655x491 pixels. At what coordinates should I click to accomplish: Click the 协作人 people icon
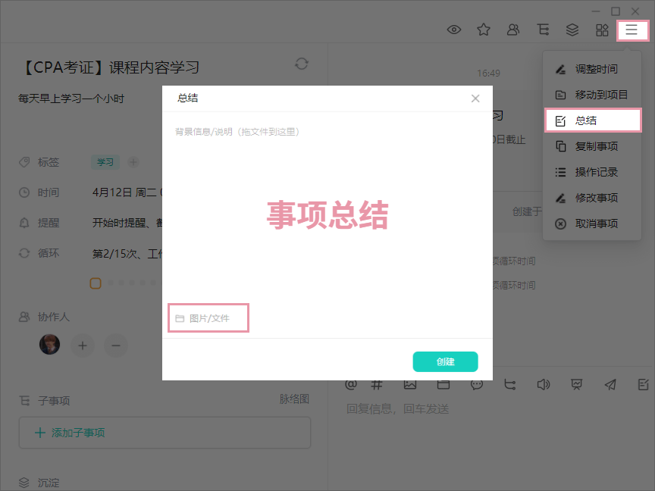click(24, 317)
